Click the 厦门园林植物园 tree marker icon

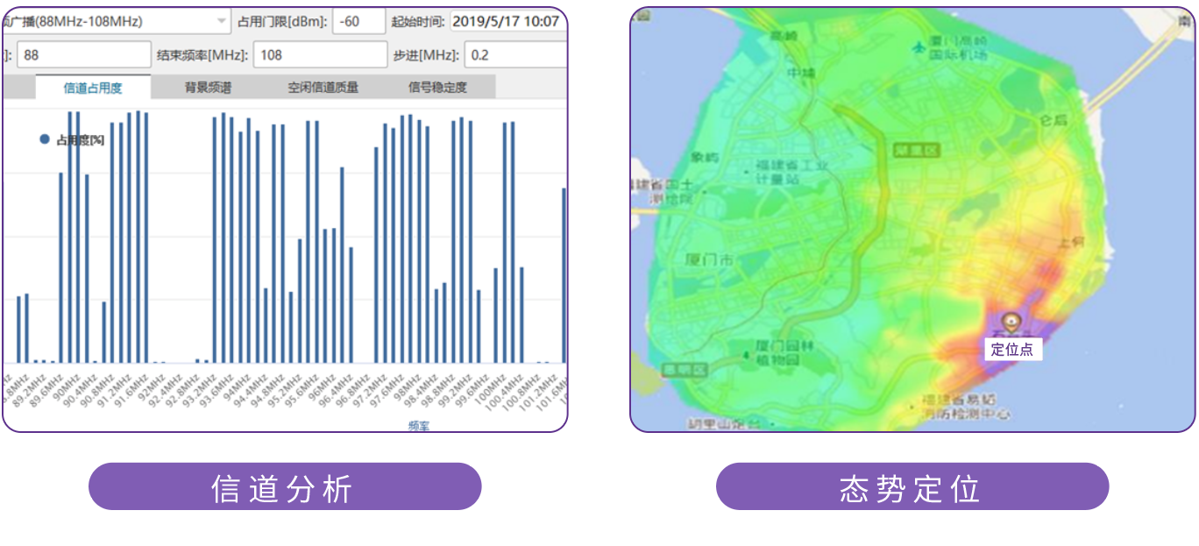[746, 353]
